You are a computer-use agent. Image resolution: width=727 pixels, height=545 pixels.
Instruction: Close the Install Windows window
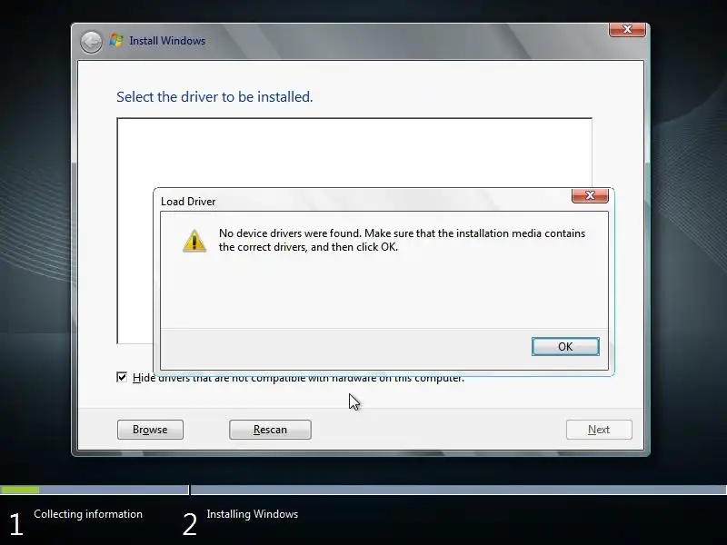point(627,29)
